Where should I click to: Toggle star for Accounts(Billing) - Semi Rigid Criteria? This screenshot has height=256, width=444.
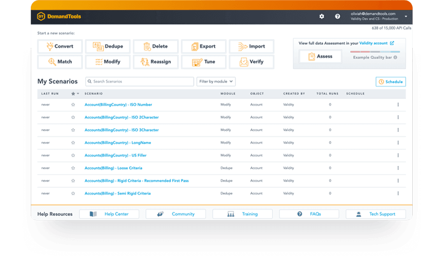coord(73,194)
